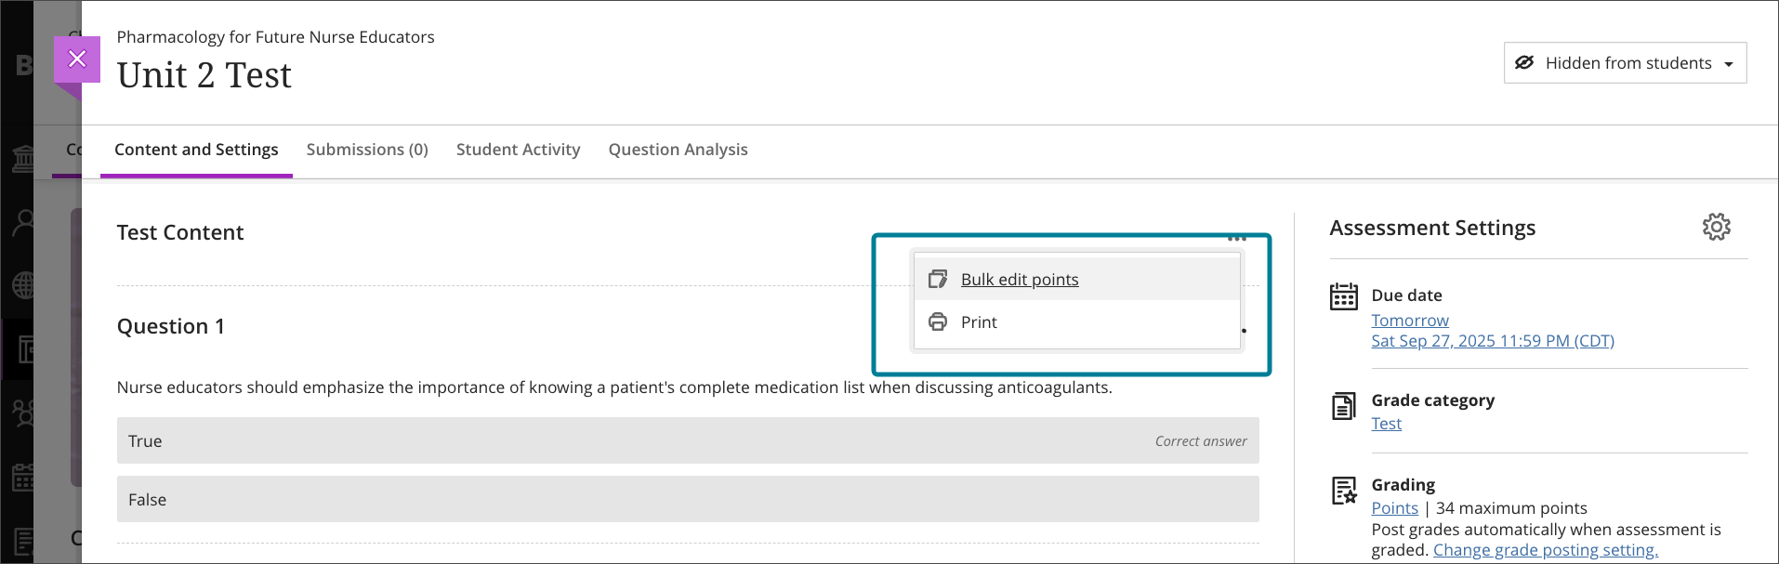
Task: Open Assessment Settings gear icon
Action: tap(1716, 227)
